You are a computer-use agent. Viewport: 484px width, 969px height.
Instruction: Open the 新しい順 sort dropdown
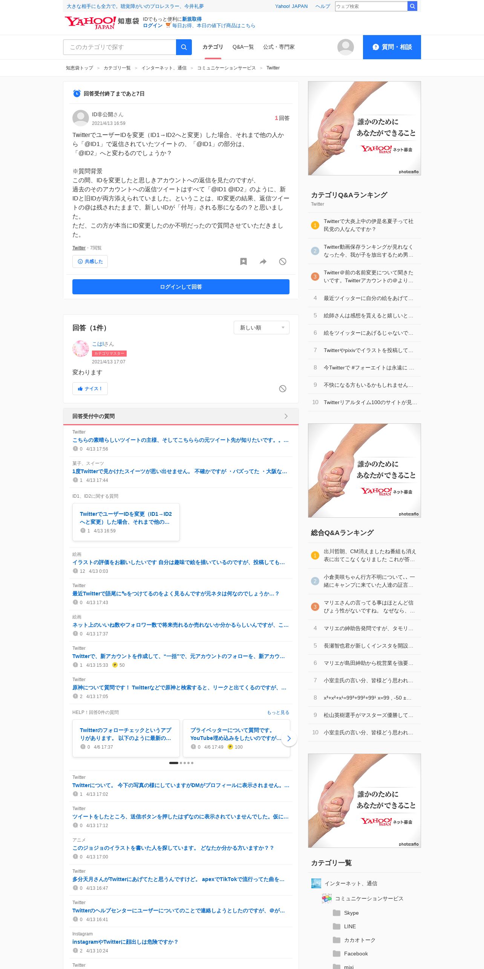[x=262, y=328]
